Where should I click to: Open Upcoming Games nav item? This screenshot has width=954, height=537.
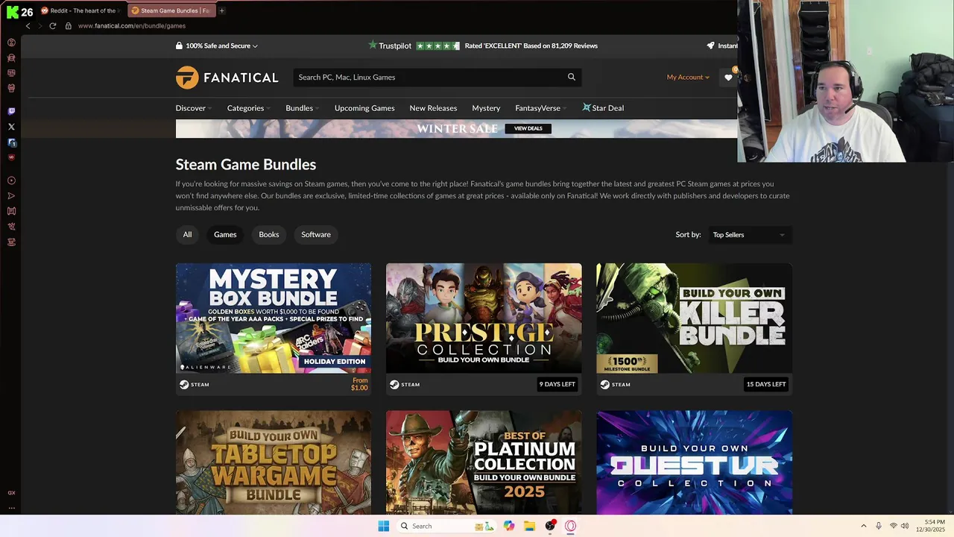coord(364,108)
